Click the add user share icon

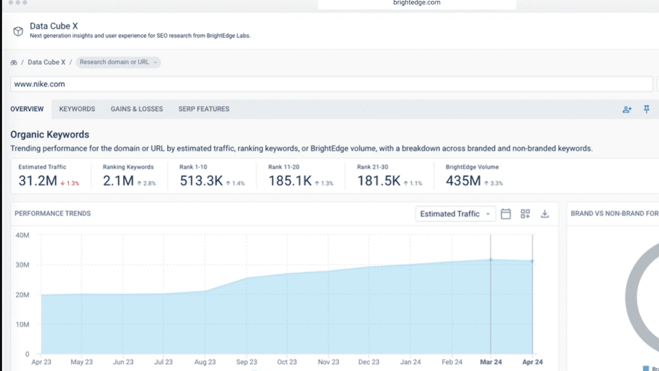[627, 109]
